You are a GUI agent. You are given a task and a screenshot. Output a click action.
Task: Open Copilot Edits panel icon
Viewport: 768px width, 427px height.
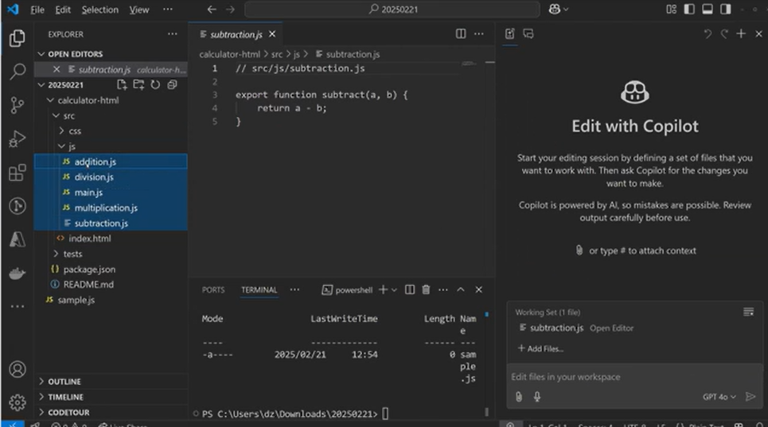pyautogui.click(x=510, y=33)
